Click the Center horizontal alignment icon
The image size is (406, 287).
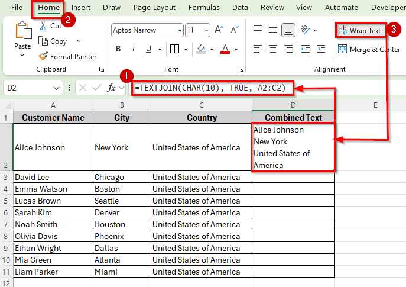(x=273, y=49)
